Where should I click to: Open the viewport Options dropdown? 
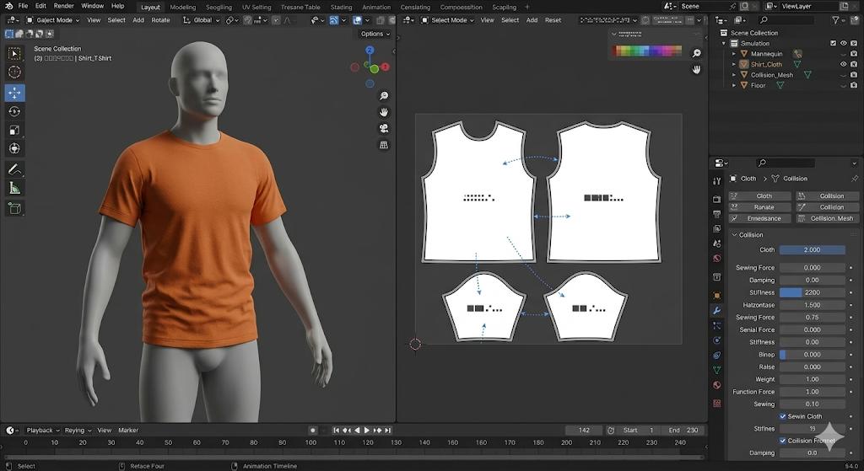point(375,34)
